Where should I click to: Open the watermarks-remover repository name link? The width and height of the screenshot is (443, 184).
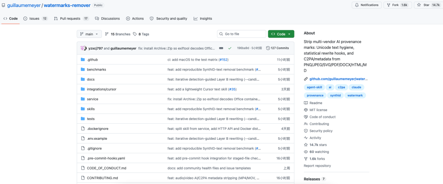pos(67,5)
